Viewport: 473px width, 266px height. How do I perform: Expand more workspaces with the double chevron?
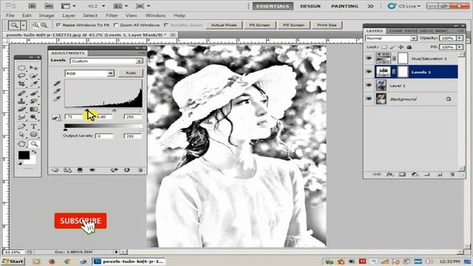[x=371, y=6]
